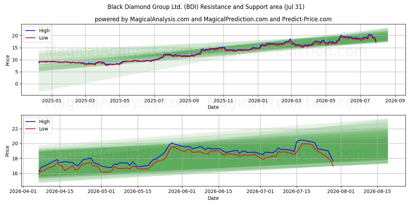Click the '20' y-axis tick in lower chart
Screen dimensions: 412x206
click(16, 144)
